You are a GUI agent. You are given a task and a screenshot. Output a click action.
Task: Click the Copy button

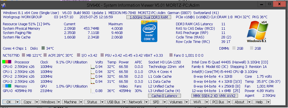pyautogui.click(x=28, y=102)
